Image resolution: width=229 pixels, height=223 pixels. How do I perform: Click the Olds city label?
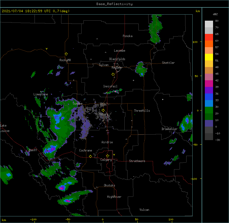[103, 104]
